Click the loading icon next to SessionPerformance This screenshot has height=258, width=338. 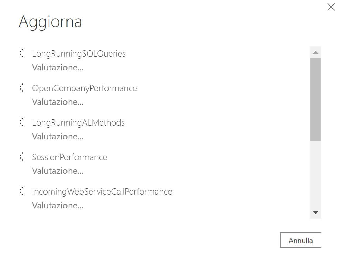(x=21, y=157)
